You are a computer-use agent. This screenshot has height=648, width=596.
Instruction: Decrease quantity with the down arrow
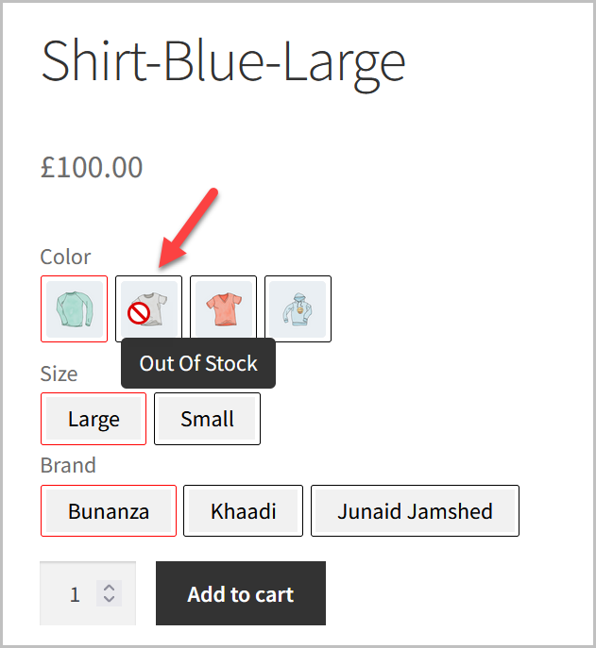[x=110, y=600]
